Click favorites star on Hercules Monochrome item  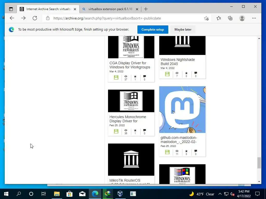pyautogui.click(x=135, y=130)
